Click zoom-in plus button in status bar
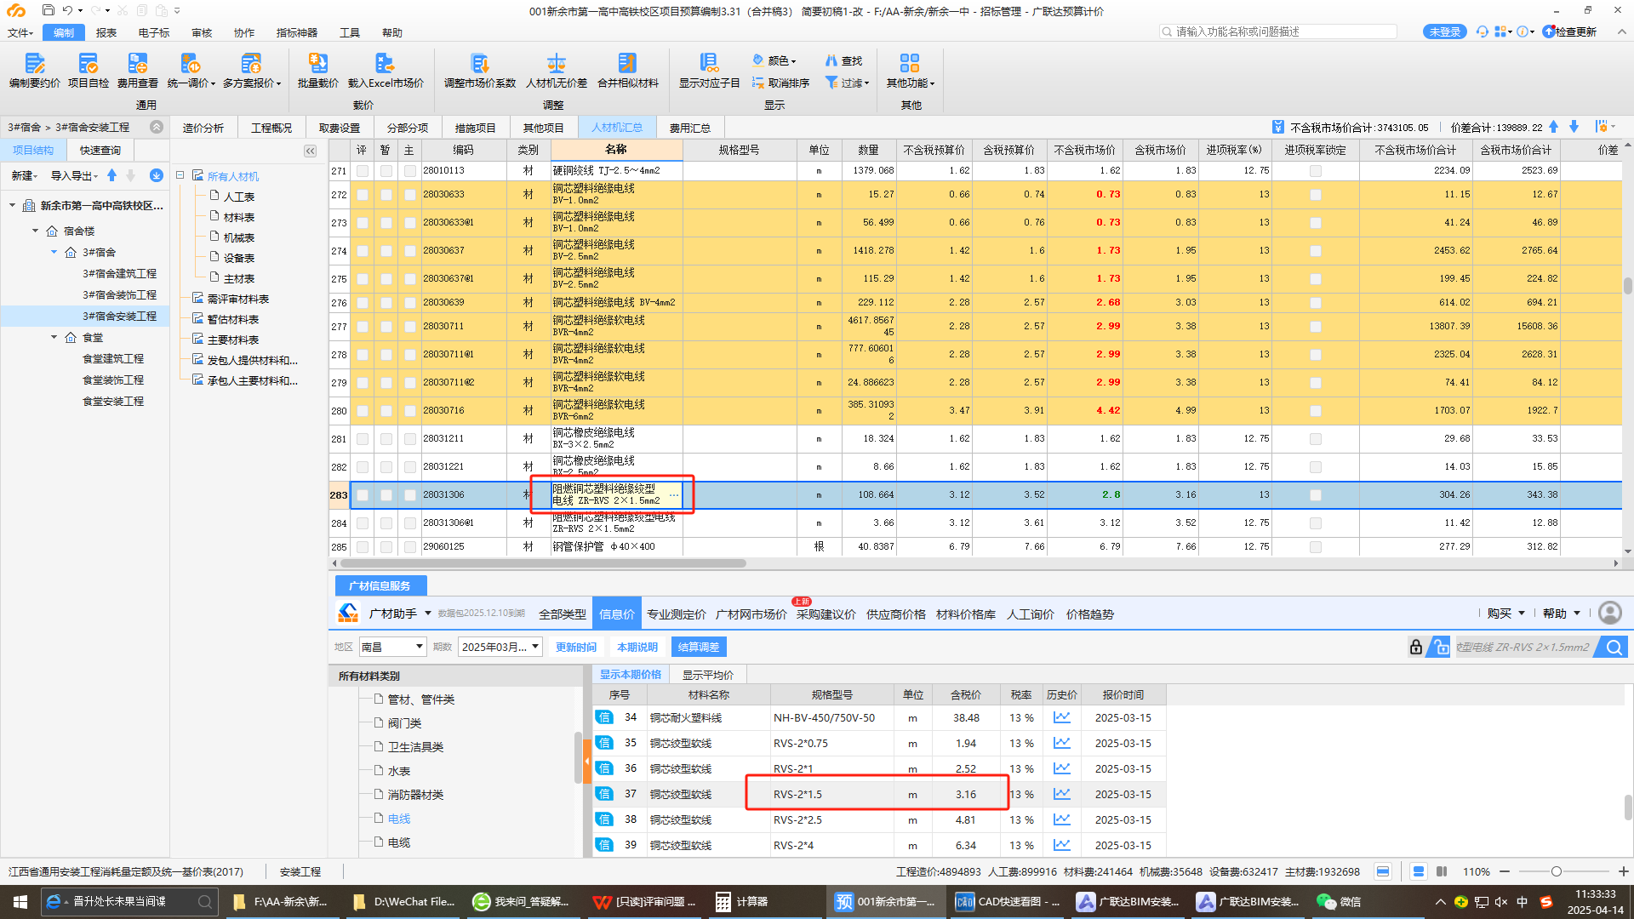Screen dimensions: 1634x919 [1623, 871]
